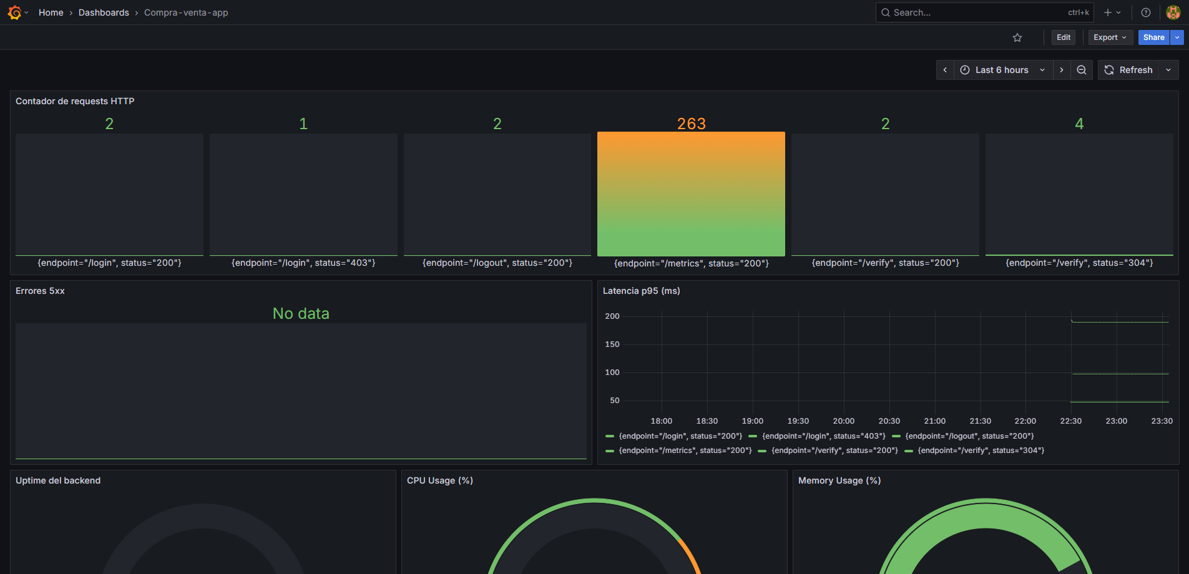Open the Last 6 hours time picker

click(1004, 70)
